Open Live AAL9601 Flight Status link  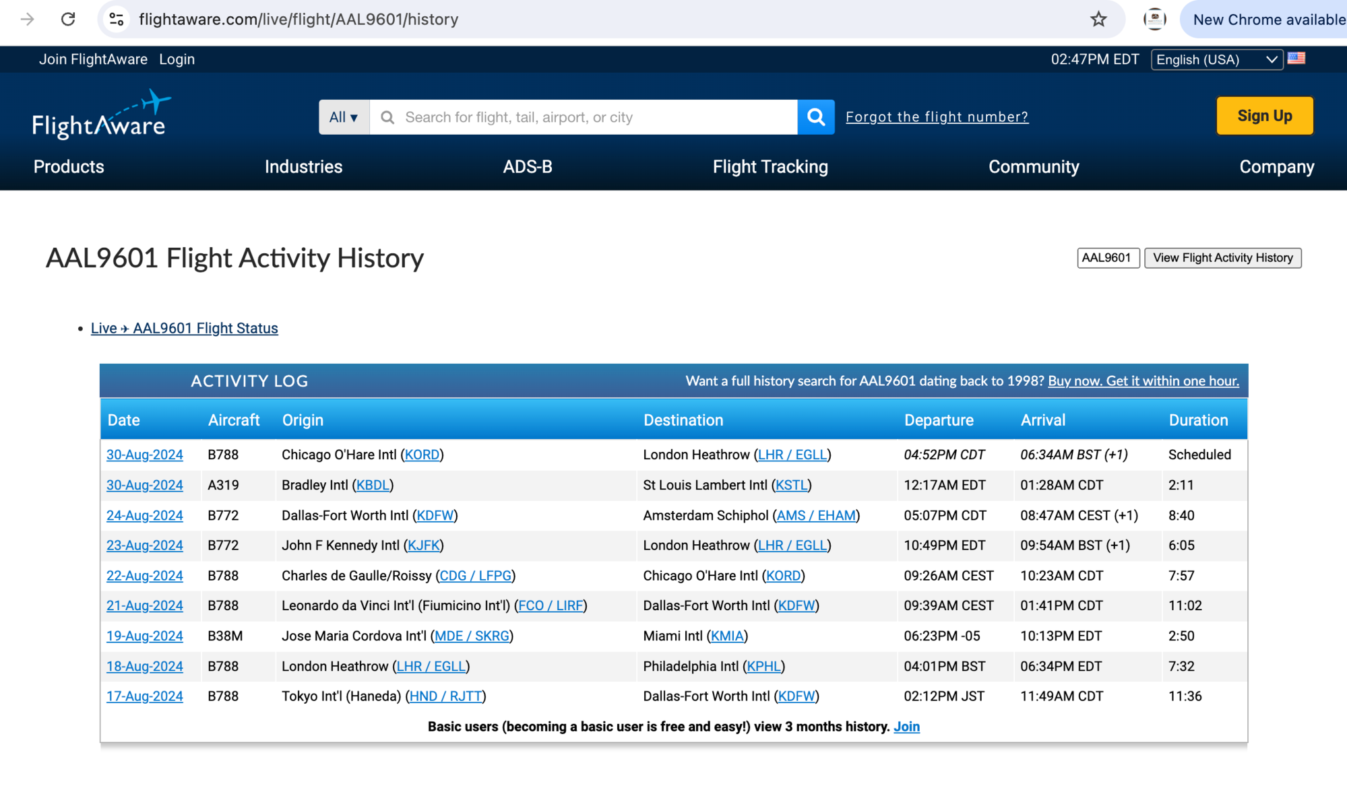(x=184, y=328)
